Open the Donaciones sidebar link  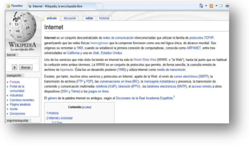click(17, 114)
